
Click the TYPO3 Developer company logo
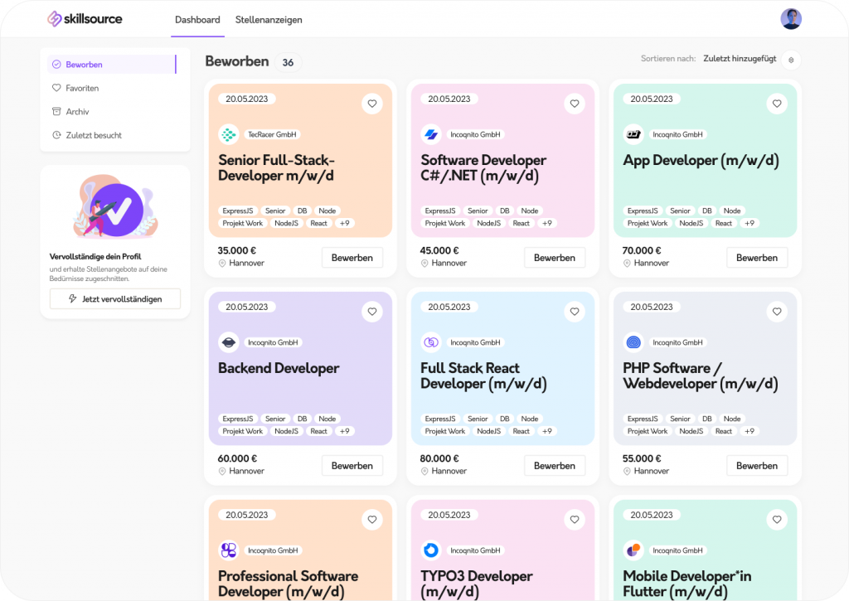(430, 550)
